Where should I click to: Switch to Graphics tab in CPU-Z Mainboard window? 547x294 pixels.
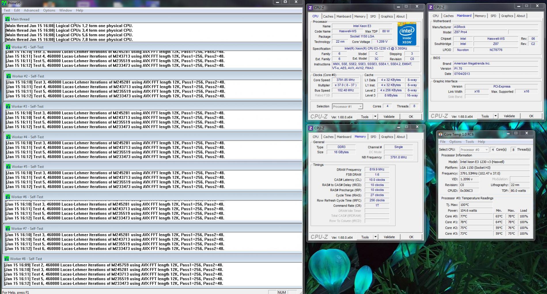[x=507, y=16]
